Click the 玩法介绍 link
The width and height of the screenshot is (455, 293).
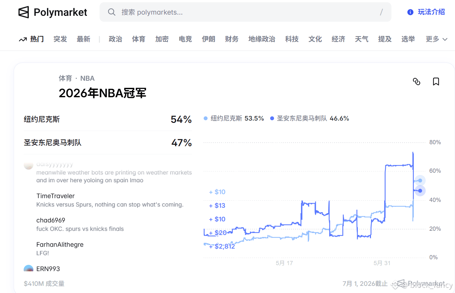pos(431,12)
